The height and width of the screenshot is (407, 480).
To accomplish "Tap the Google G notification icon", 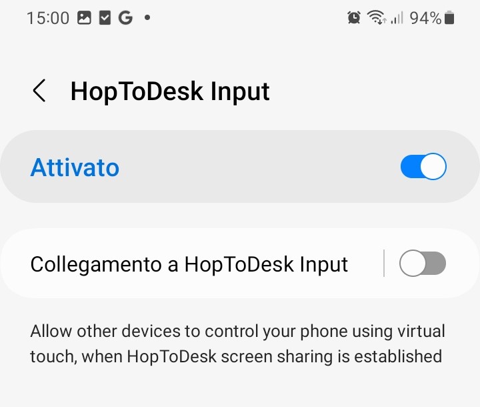I will 125,18.
